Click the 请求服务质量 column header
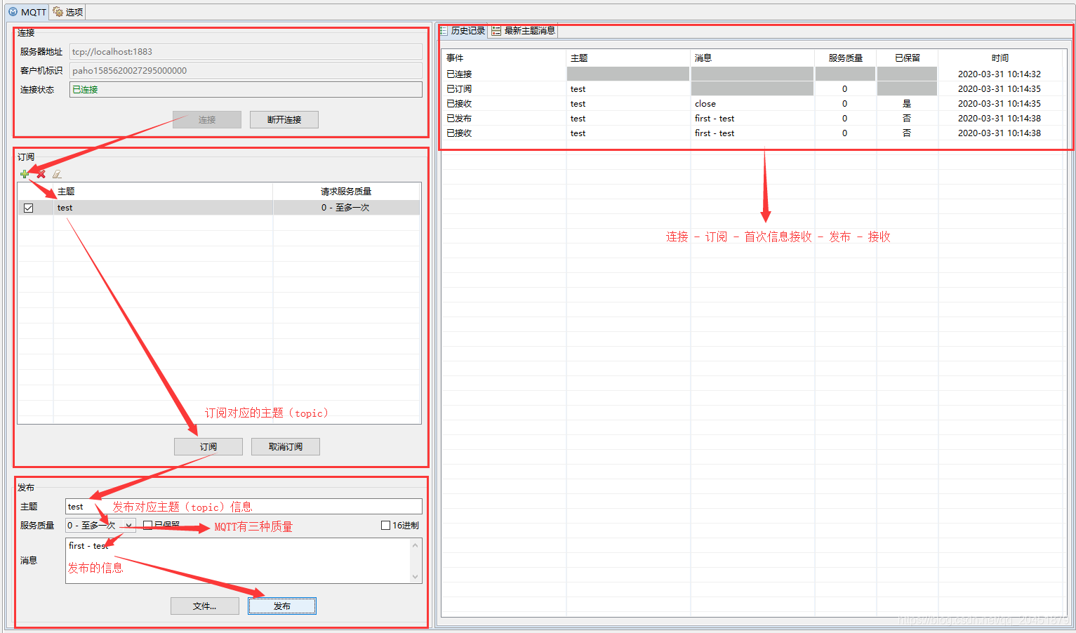 coord(347,191)
